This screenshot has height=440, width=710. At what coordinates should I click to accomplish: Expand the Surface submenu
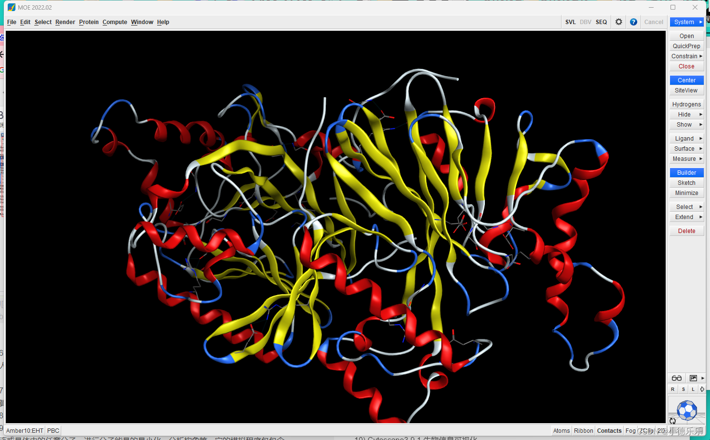[x=687, y=149]
